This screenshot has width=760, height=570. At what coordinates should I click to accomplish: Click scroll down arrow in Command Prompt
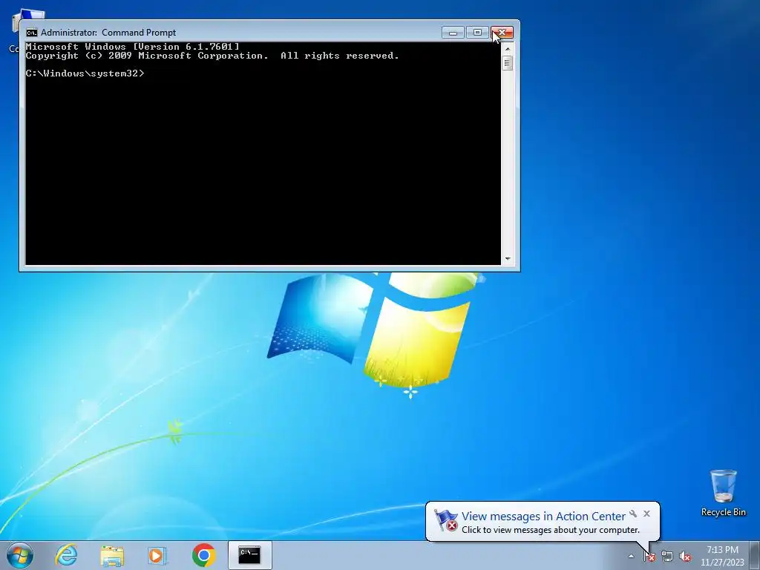(x=508, y=259)
